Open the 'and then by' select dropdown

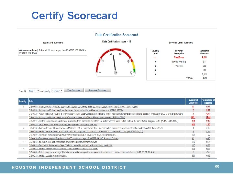pyautogui.click(x=57, y=91)
